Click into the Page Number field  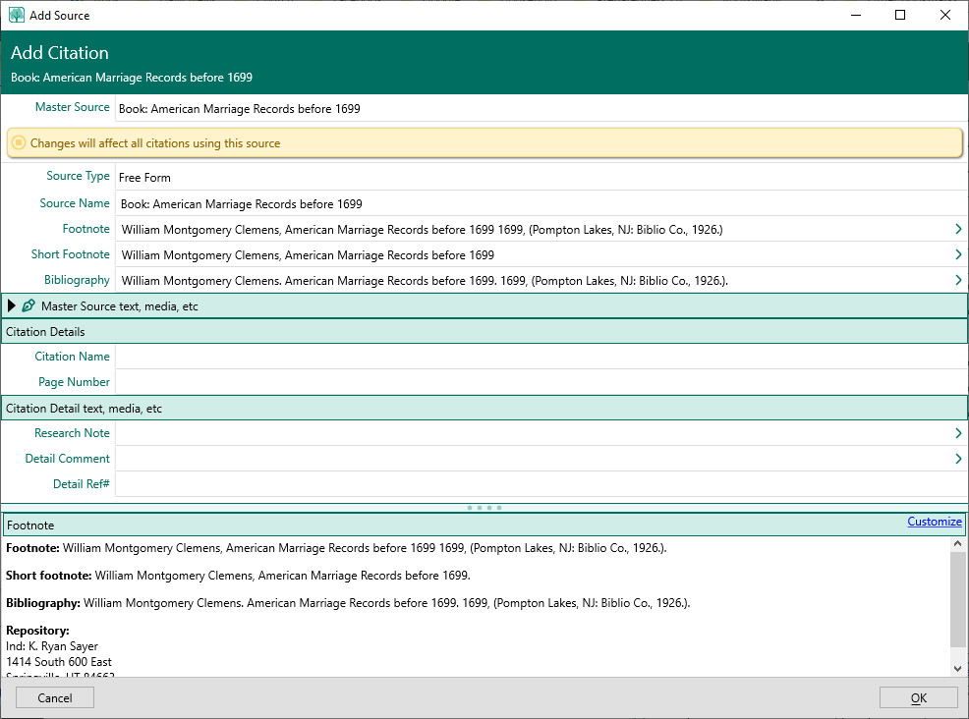[541, 382]
